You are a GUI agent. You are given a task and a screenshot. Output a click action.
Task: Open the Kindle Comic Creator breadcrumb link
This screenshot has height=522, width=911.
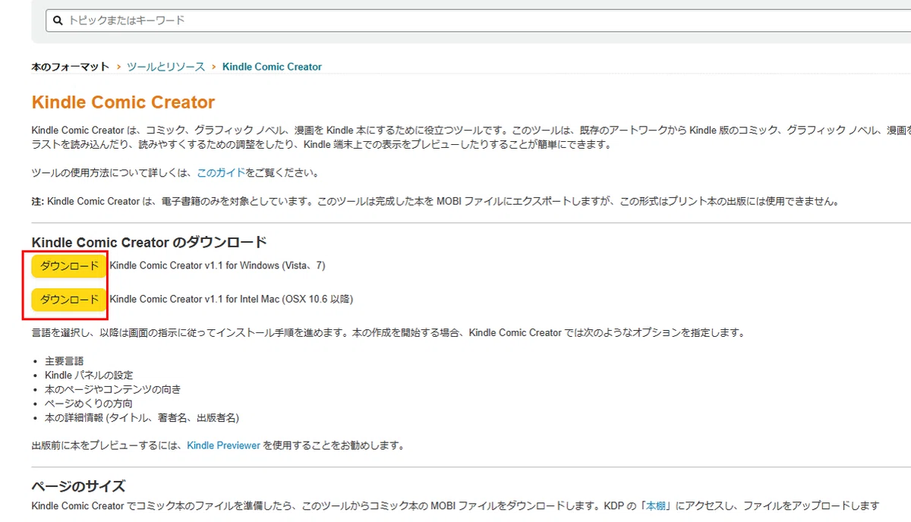[272, 67]
